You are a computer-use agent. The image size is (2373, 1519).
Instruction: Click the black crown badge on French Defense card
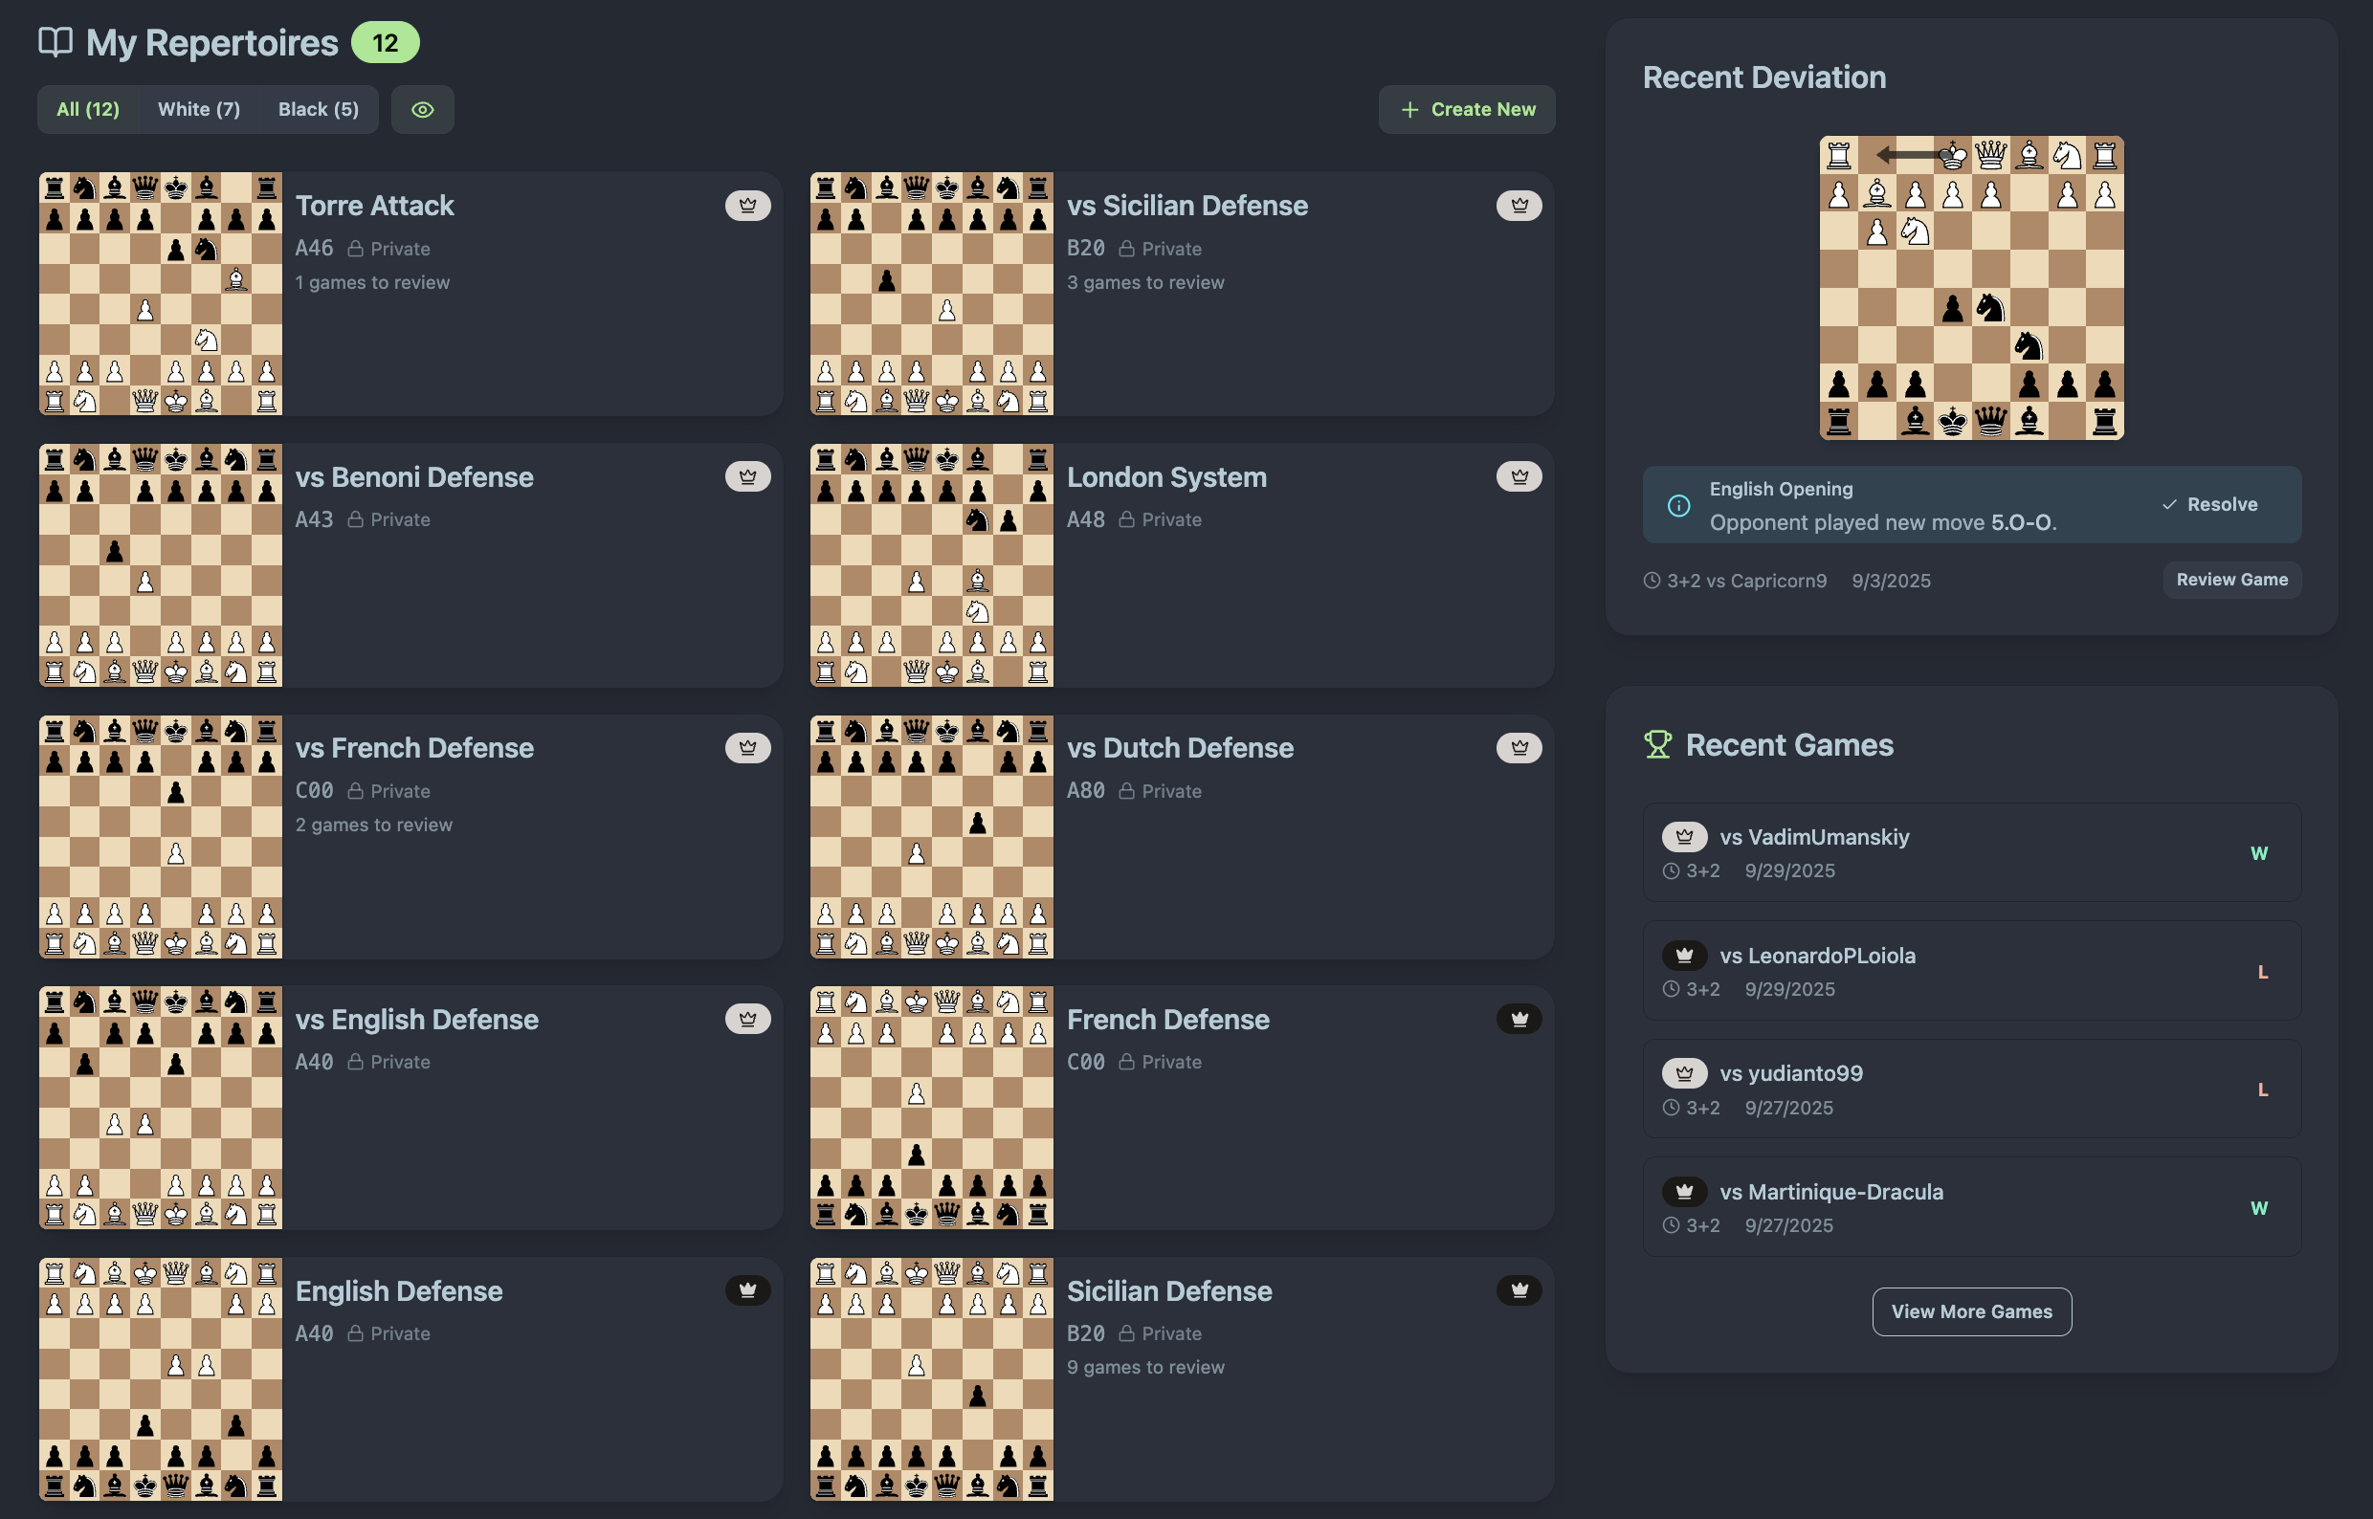[x=1519, y=1019]
